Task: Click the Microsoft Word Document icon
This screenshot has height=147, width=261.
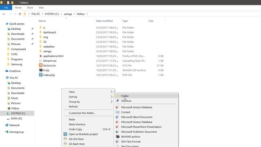Action: (117, 117)
